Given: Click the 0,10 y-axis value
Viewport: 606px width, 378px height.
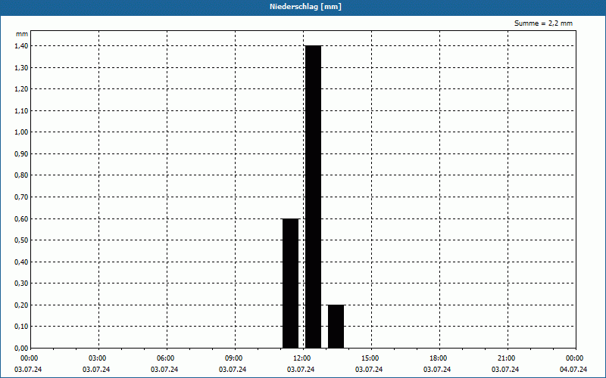Looking at the screenshot, I should click(22, 327).
